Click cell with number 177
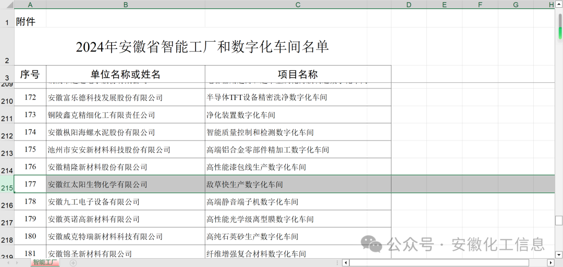563x267 pixels. [x=30, y=184]
